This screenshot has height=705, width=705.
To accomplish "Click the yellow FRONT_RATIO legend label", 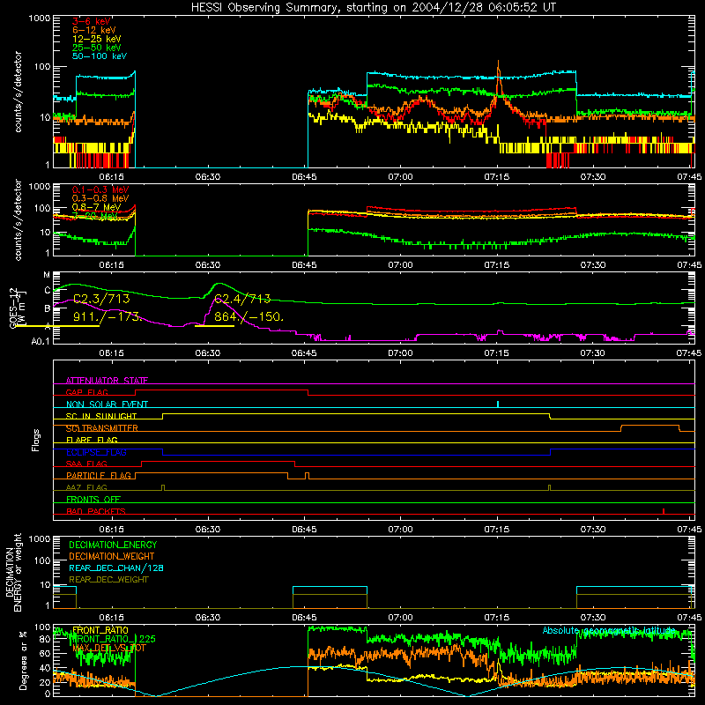I will point(100,630).
